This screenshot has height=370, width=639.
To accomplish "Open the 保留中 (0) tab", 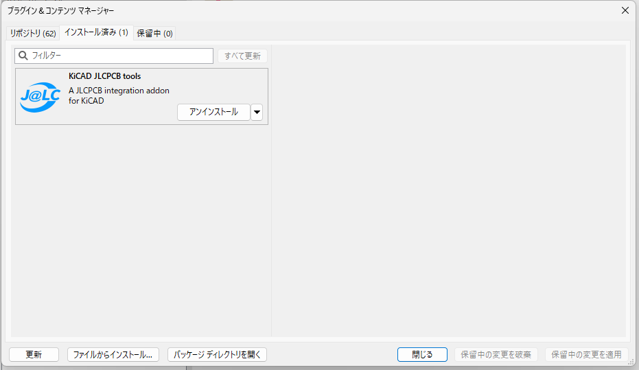I will click(x=154, y=34).
